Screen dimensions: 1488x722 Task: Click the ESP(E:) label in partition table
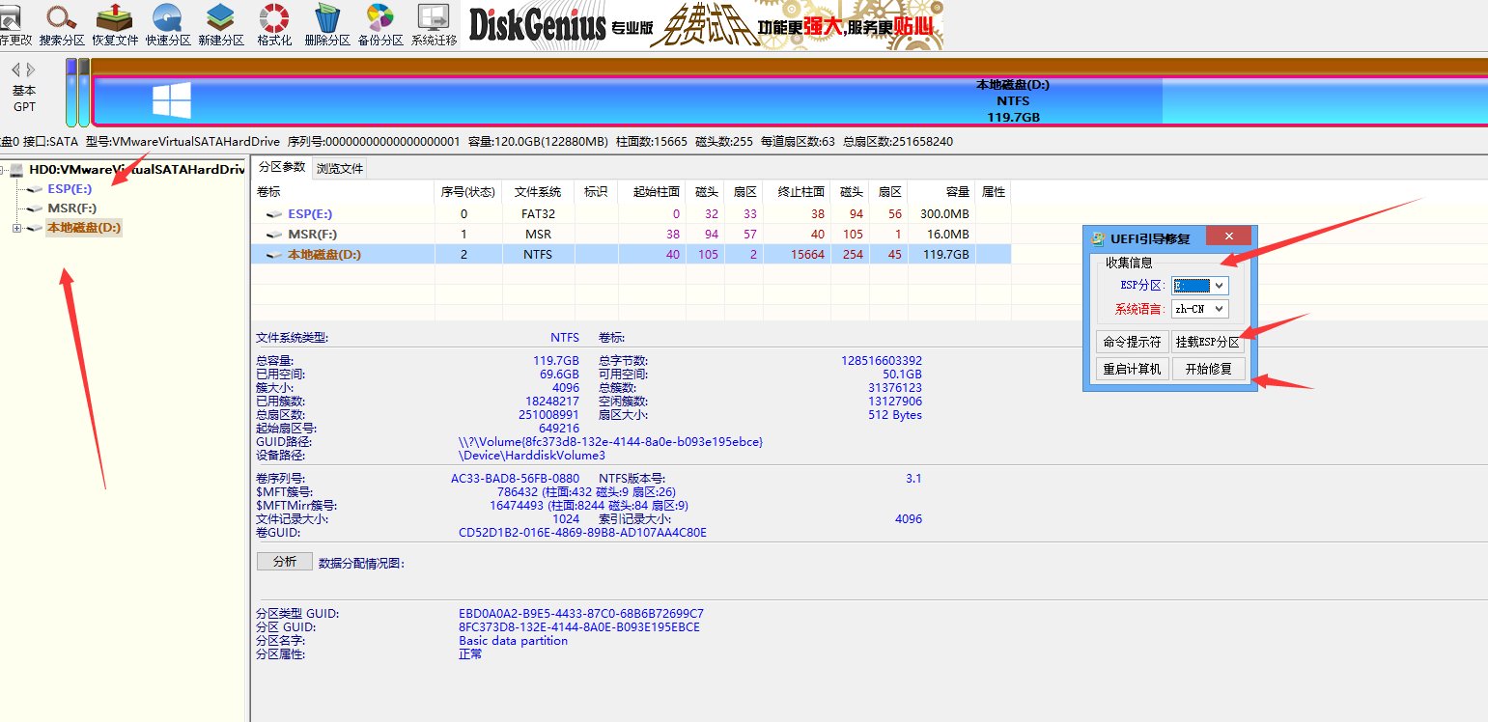point(310,214)
